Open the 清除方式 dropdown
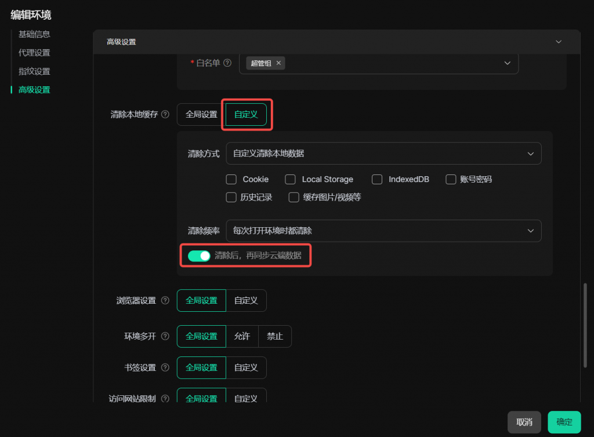The image size is (594, 437). coord(383,154)
